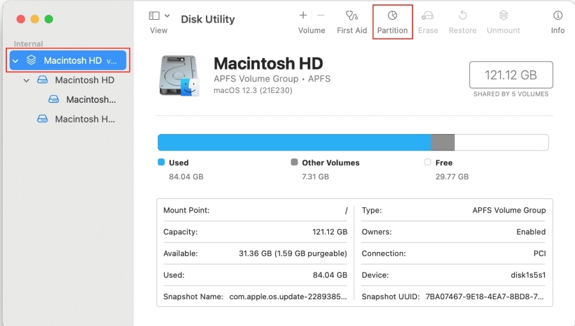Image resolution: width=575 pixels, height=326 pixels.
Task: Click the Snapshot UUID 7BA07467 value
Action: pos(484,297)
